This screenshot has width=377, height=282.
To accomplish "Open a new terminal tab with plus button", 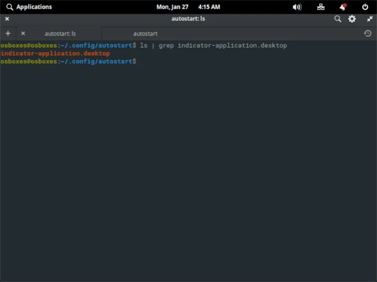I will point(8,33).
